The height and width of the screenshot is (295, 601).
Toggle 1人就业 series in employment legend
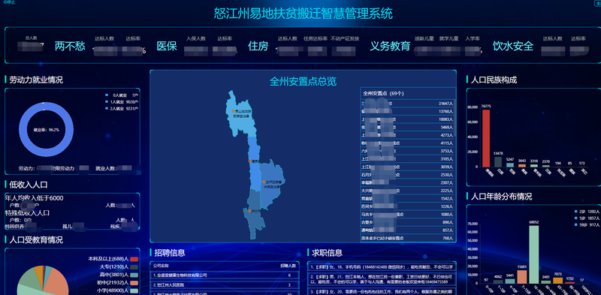coord(107,102)
